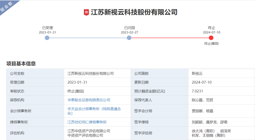Click the 2024-07-10 date under 终止
Screen dimensions: 255x140
(212, 32)
